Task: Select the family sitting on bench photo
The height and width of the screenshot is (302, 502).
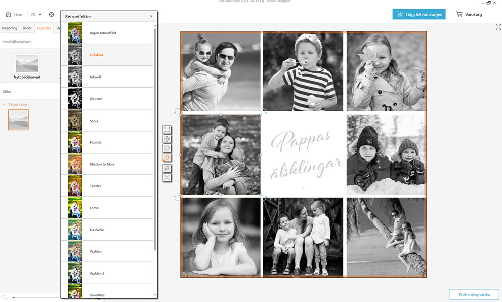Action: (303, 237)
